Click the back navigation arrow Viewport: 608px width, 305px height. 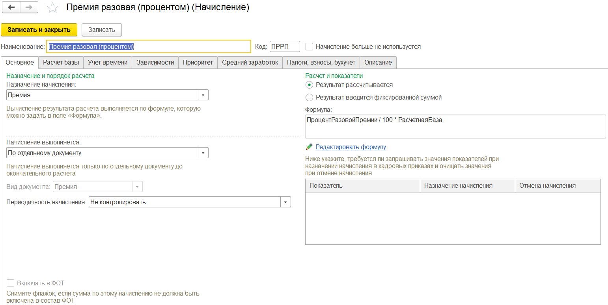coord(11,7)
